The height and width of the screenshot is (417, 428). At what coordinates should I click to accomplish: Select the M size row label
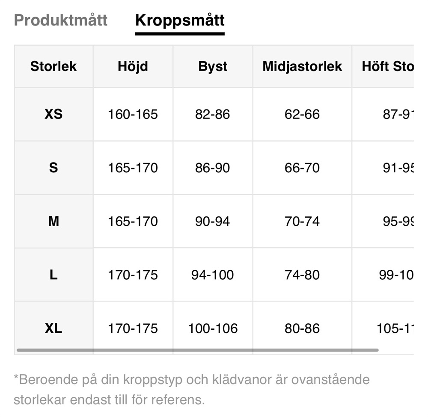coord(53,221)
